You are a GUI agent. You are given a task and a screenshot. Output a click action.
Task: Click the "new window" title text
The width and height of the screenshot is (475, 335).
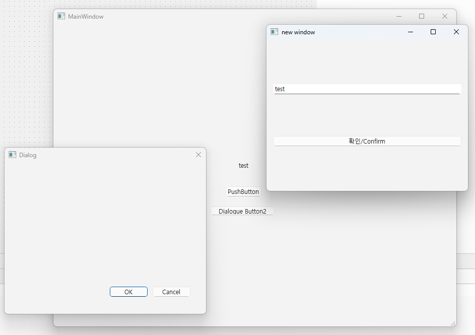coord(298,32)
